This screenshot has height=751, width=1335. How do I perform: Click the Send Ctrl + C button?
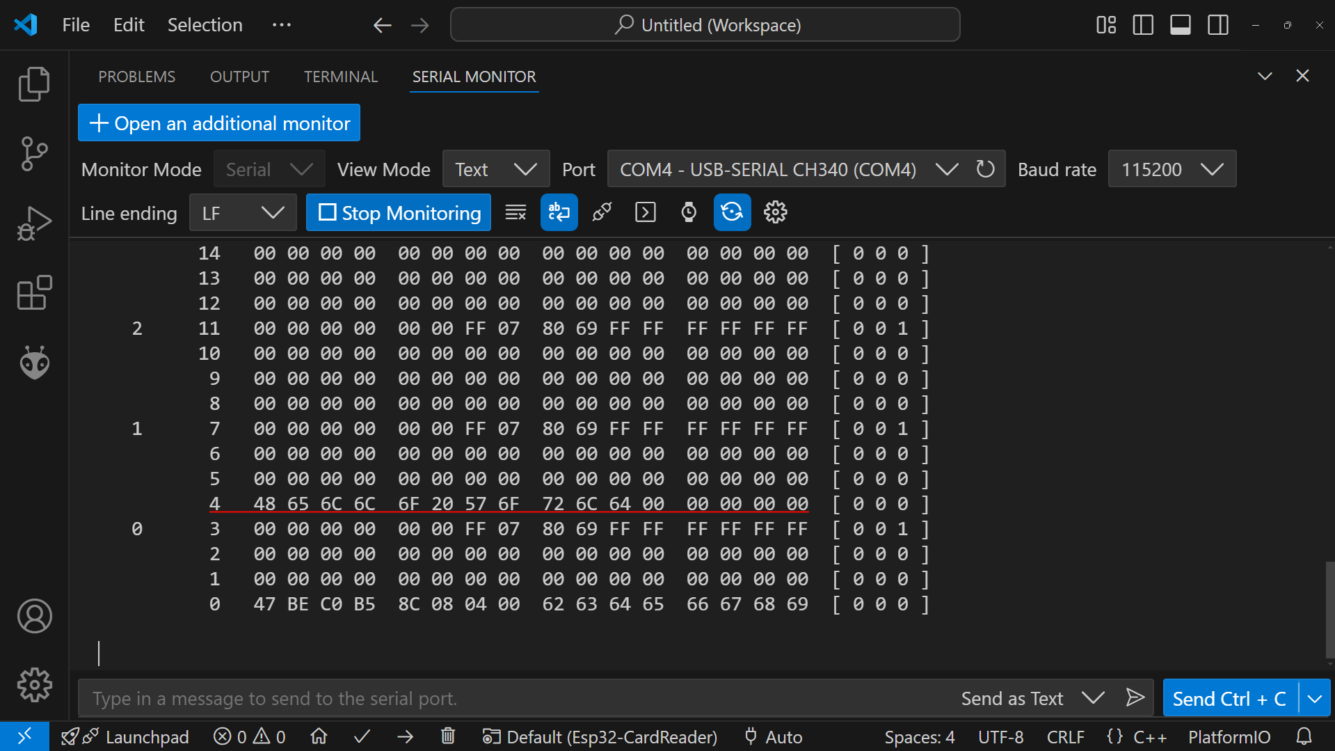[x=1230, y=698]
